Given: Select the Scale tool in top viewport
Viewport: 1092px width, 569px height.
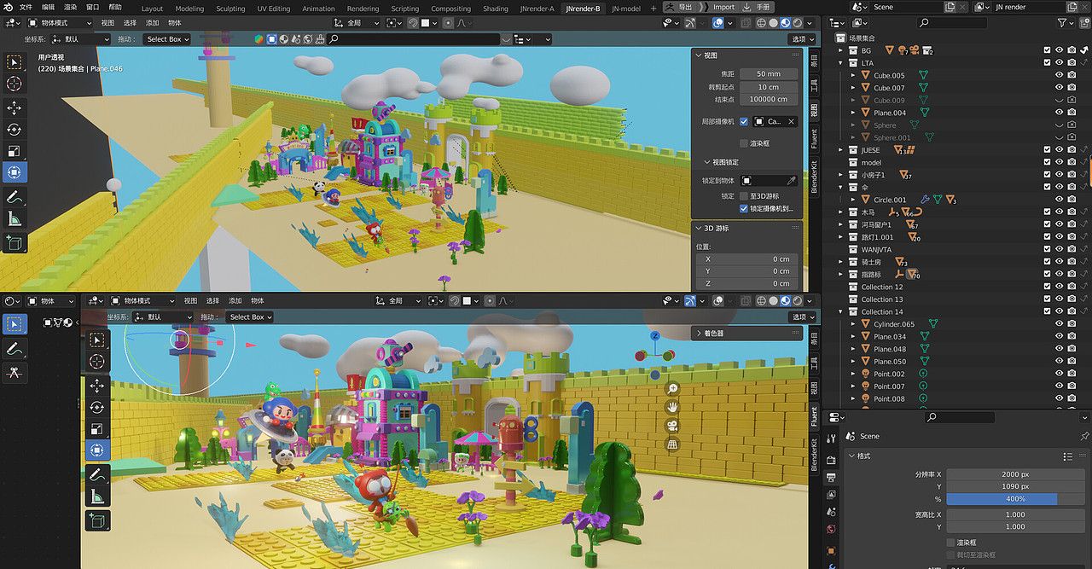Looking at the screenshot, I should [15, 151].
